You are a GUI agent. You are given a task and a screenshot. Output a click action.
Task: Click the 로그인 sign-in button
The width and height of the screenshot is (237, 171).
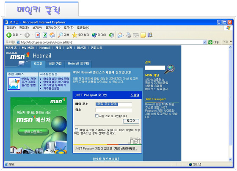pyautogui.click(x=131, y=121)
